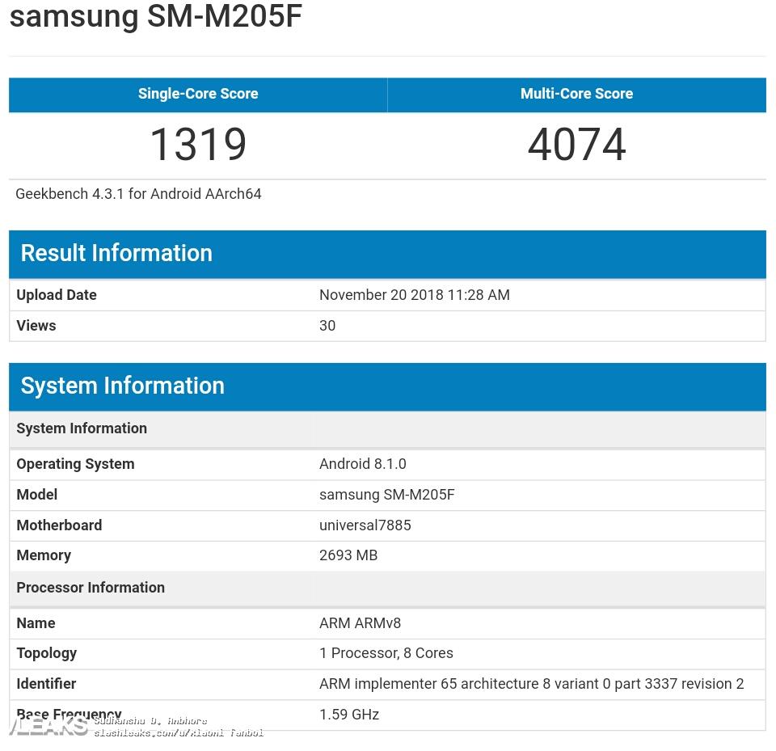
Task: Click the Base Frequency value 1.59 GHz
Action: click(x=348, y=715)
